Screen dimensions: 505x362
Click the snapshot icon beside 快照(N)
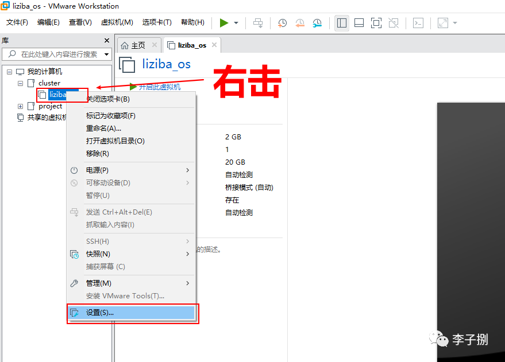coord(74,254)
